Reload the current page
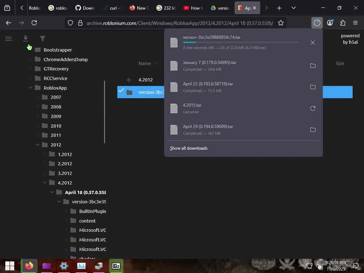Image resolution: width=364 pixels, height=273 pixels. pyautogui.click(x=34, y=23)
